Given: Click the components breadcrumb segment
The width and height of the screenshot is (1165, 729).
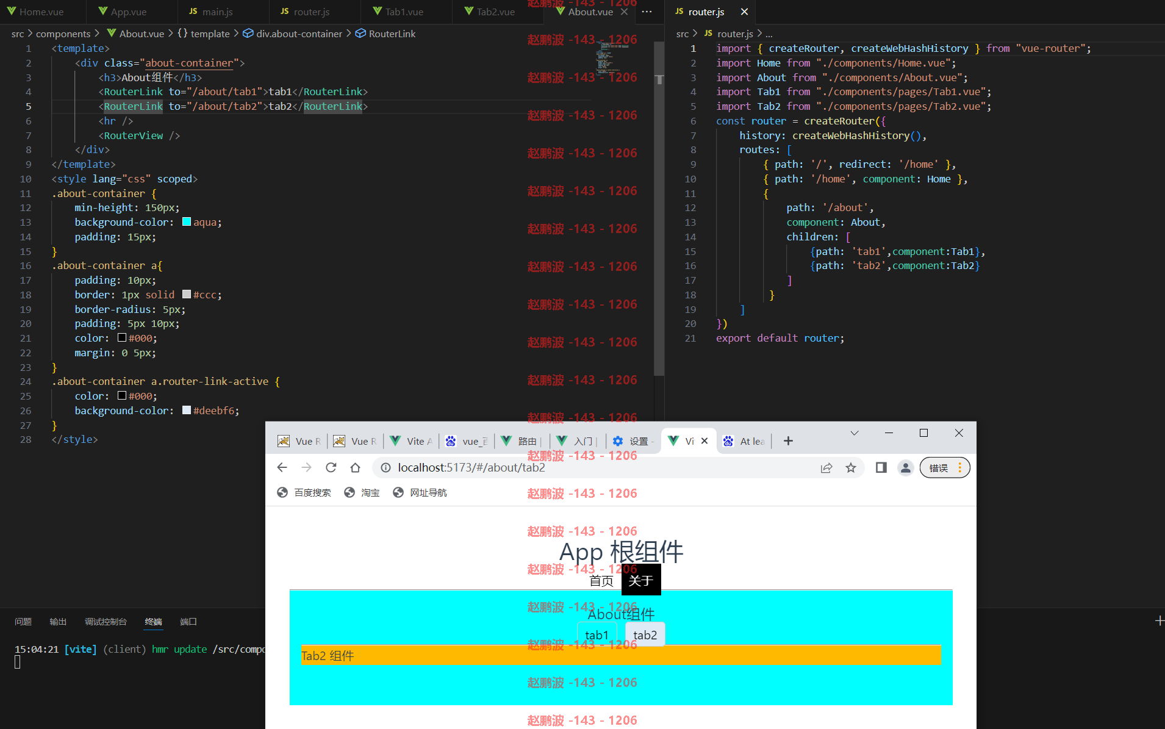Looking at the screenshot, I should coord(63,34).
